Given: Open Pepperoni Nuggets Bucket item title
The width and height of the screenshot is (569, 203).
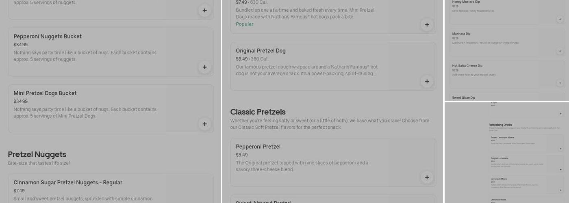Looking at the screenshot, I should (48, 37).
